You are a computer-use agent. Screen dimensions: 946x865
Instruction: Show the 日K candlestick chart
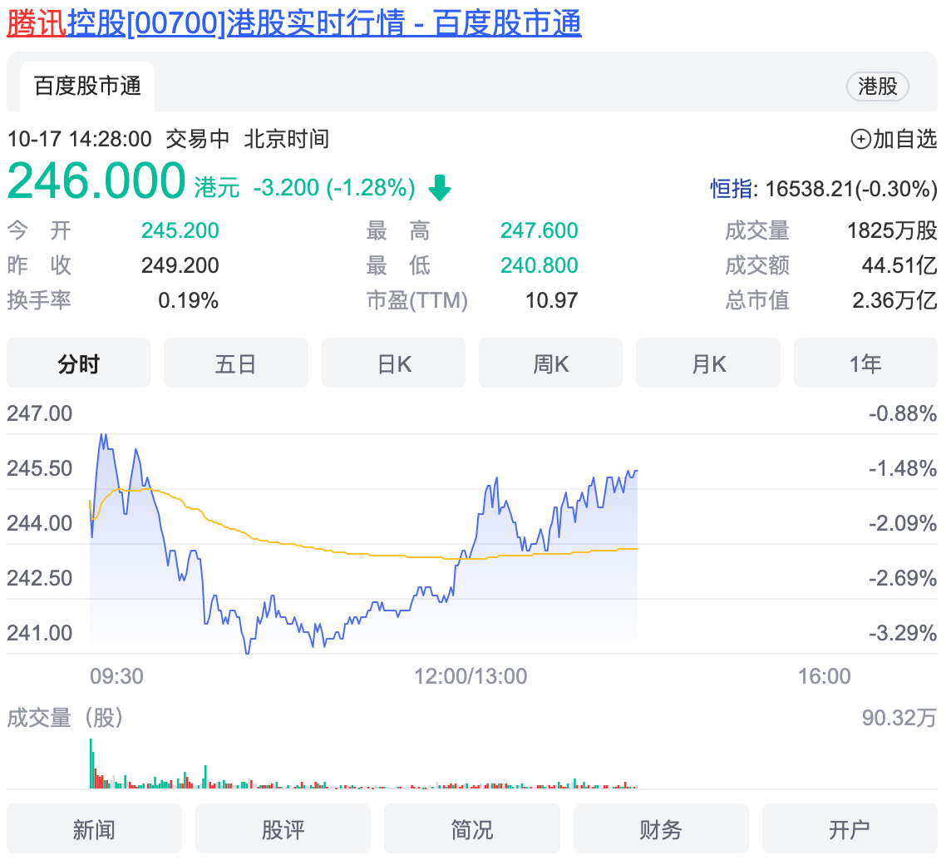pyautogui.click(x=394, y=363)
